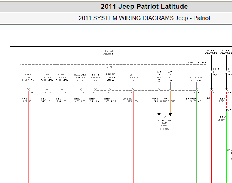Click the "2011 SYSTEM WIRING DIAGRAMS Jeep - Patriot" subtitle
This screenshot has width=232, height=183.
click(144, 18)
